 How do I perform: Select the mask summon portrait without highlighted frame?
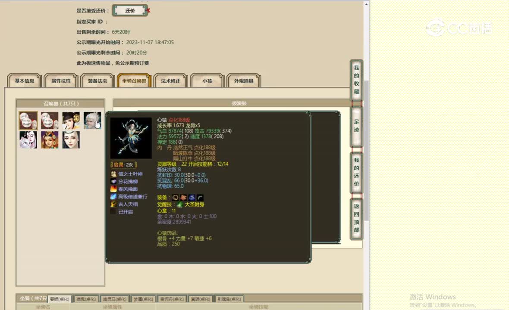[50, 121]
